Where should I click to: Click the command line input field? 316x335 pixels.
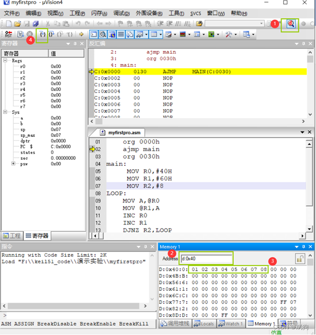pyautogui.click(x=80, y=315)
